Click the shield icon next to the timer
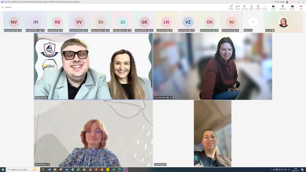This screenshot has height=172, width=306. click(x=2, y=7)
